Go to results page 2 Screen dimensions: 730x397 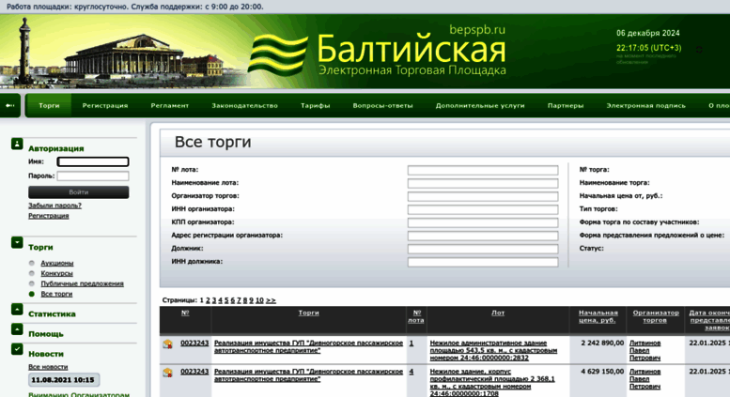(208, 300)
